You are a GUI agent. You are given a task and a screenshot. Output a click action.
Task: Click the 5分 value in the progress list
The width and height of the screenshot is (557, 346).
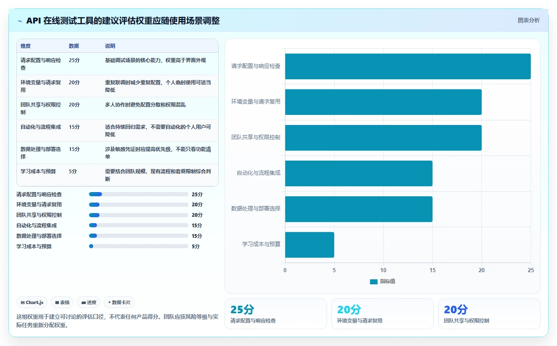point(196,247)
